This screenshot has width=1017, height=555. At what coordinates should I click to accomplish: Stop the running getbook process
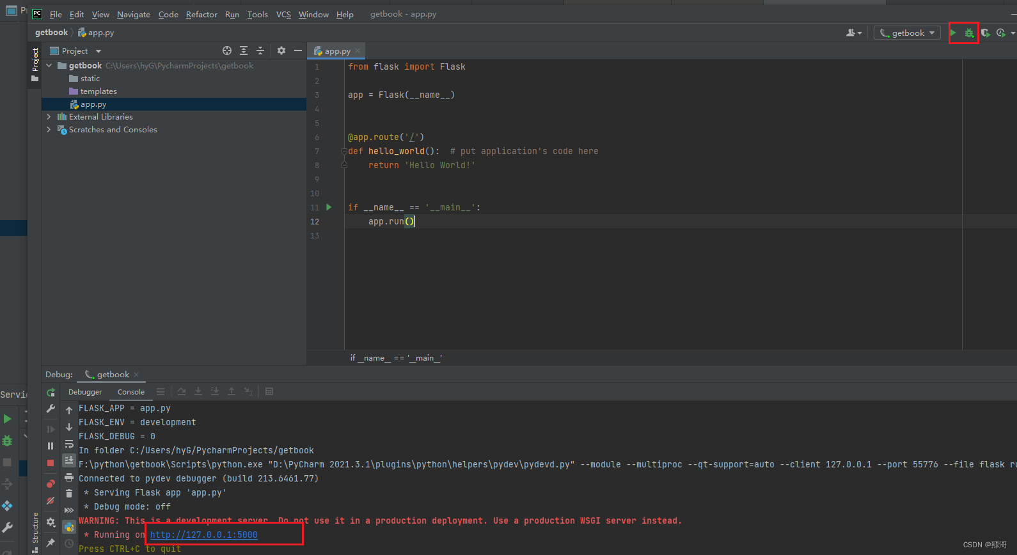pos(51,463)
